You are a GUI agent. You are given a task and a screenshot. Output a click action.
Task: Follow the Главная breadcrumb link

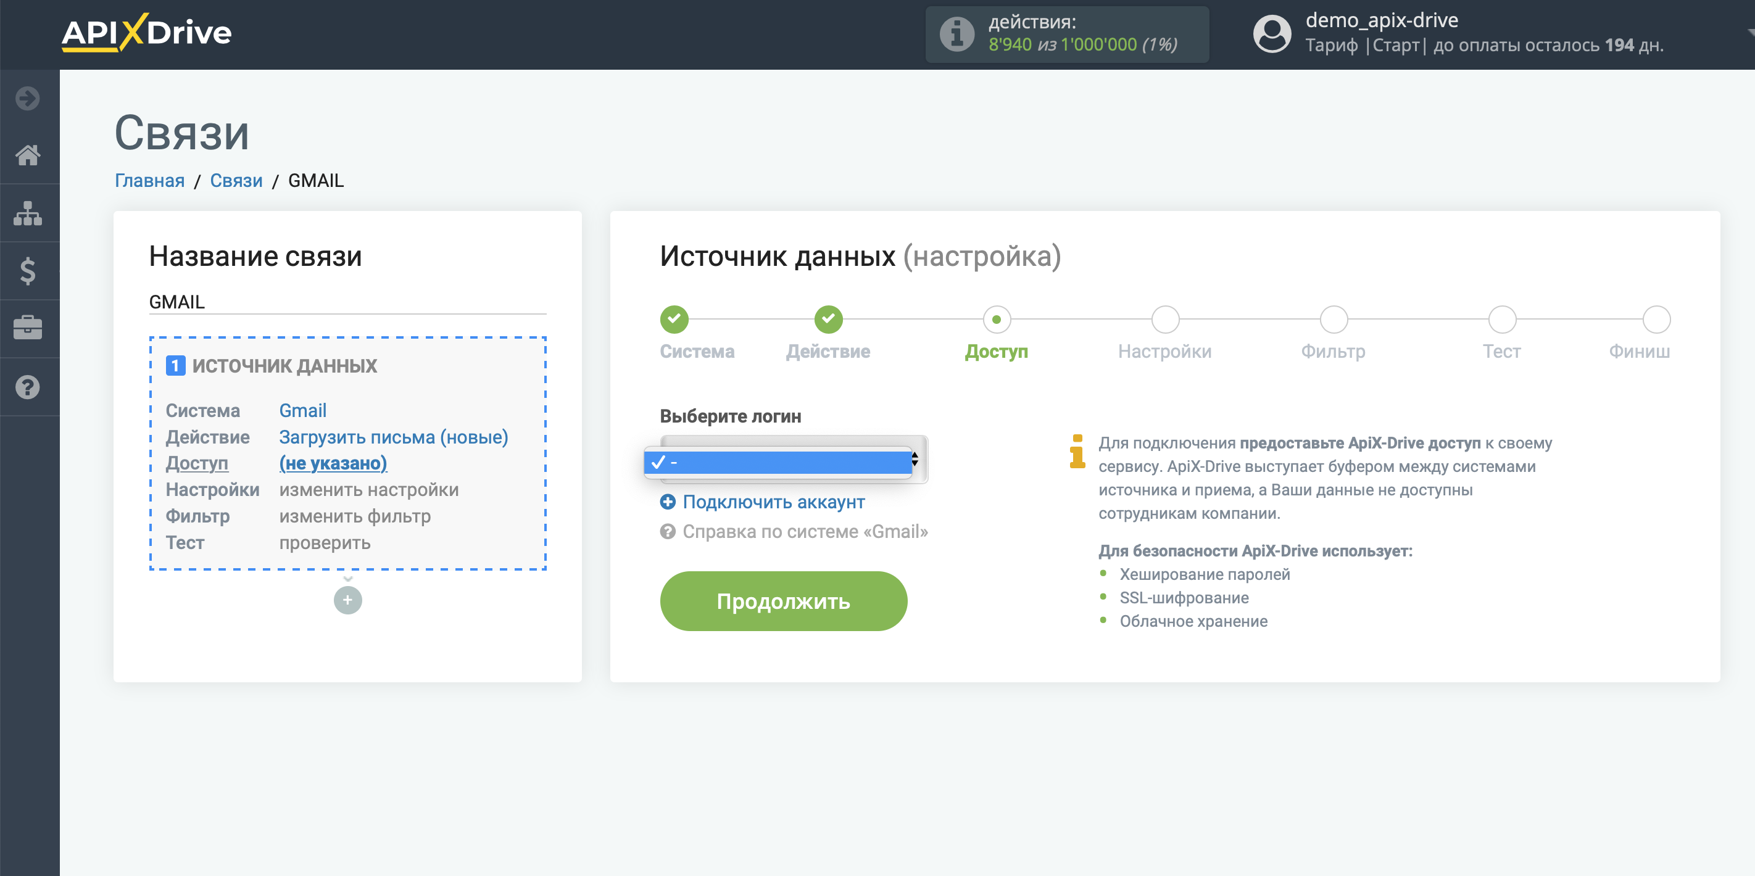(149, 181)
